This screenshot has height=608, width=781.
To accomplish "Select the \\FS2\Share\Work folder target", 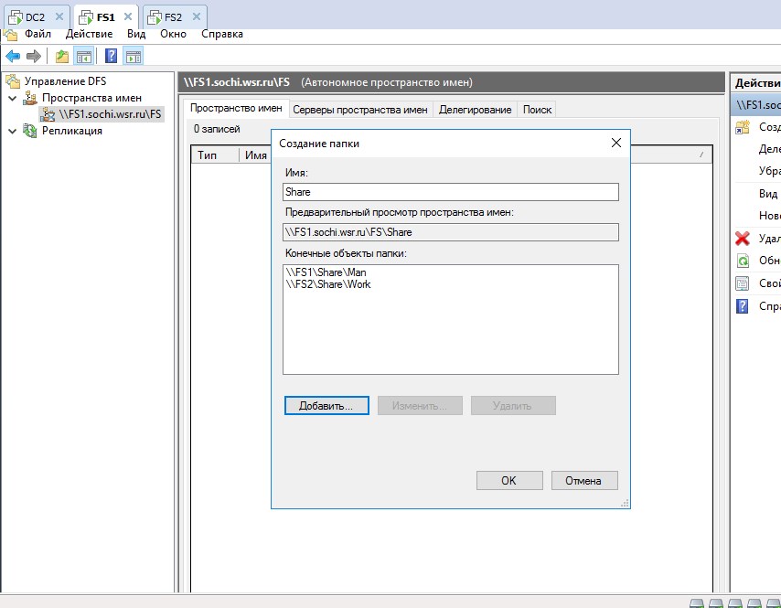I will pyautogui.click(x=328, y=284).
